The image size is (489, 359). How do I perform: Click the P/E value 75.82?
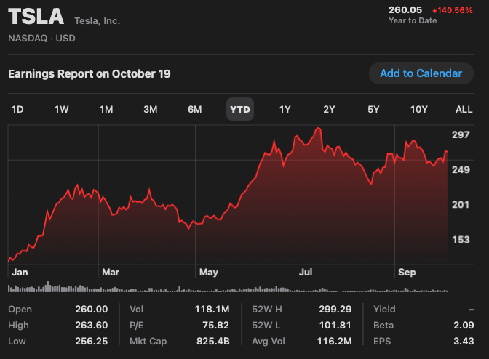[216, 325]
